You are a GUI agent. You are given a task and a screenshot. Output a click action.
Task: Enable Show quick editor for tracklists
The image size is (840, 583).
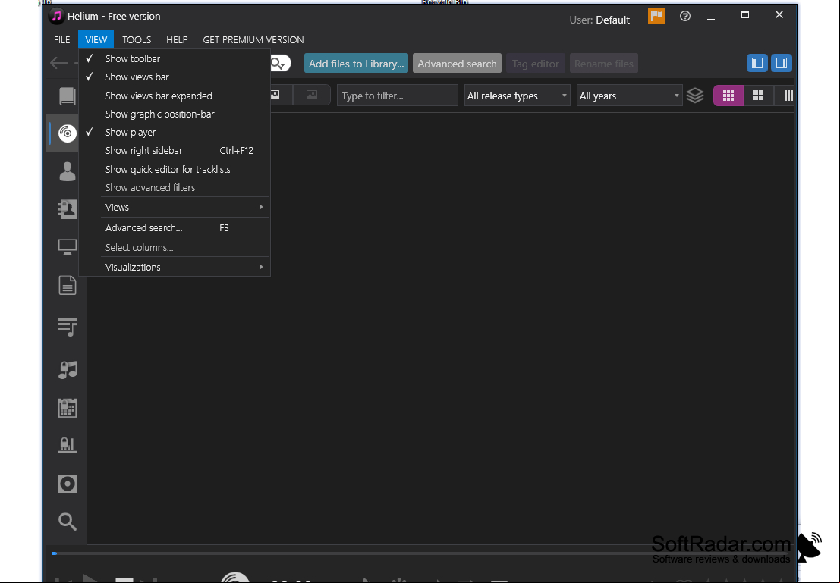coord(174,169)
